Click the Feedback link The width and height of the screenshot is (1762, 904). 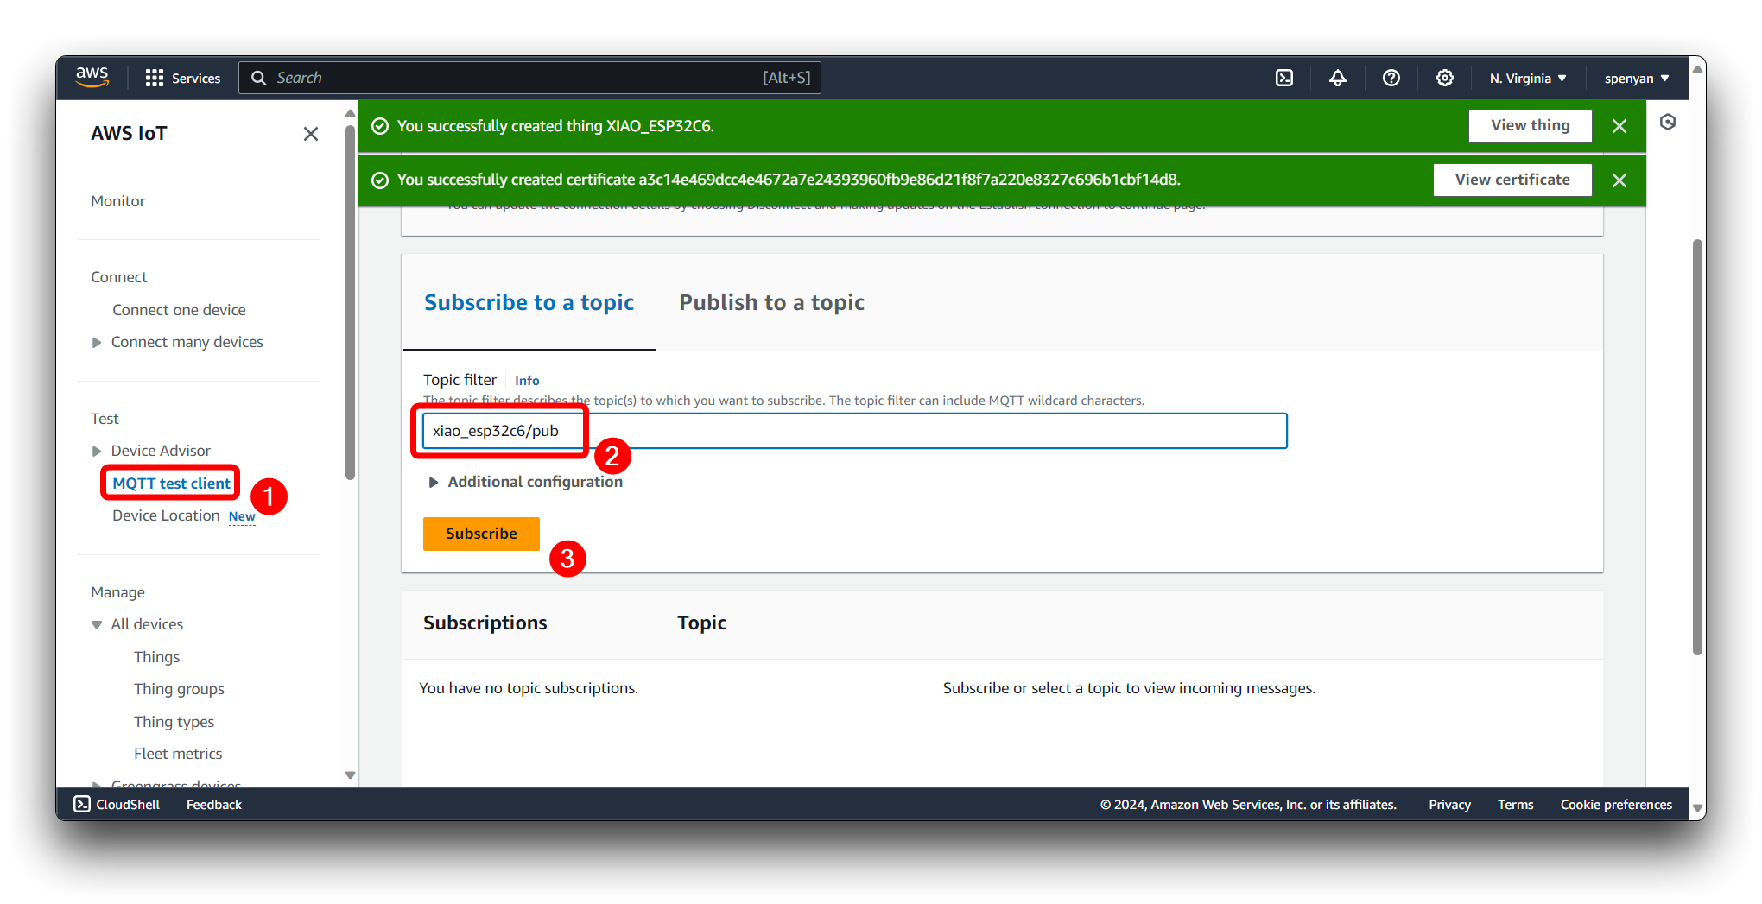click(214, 805)
